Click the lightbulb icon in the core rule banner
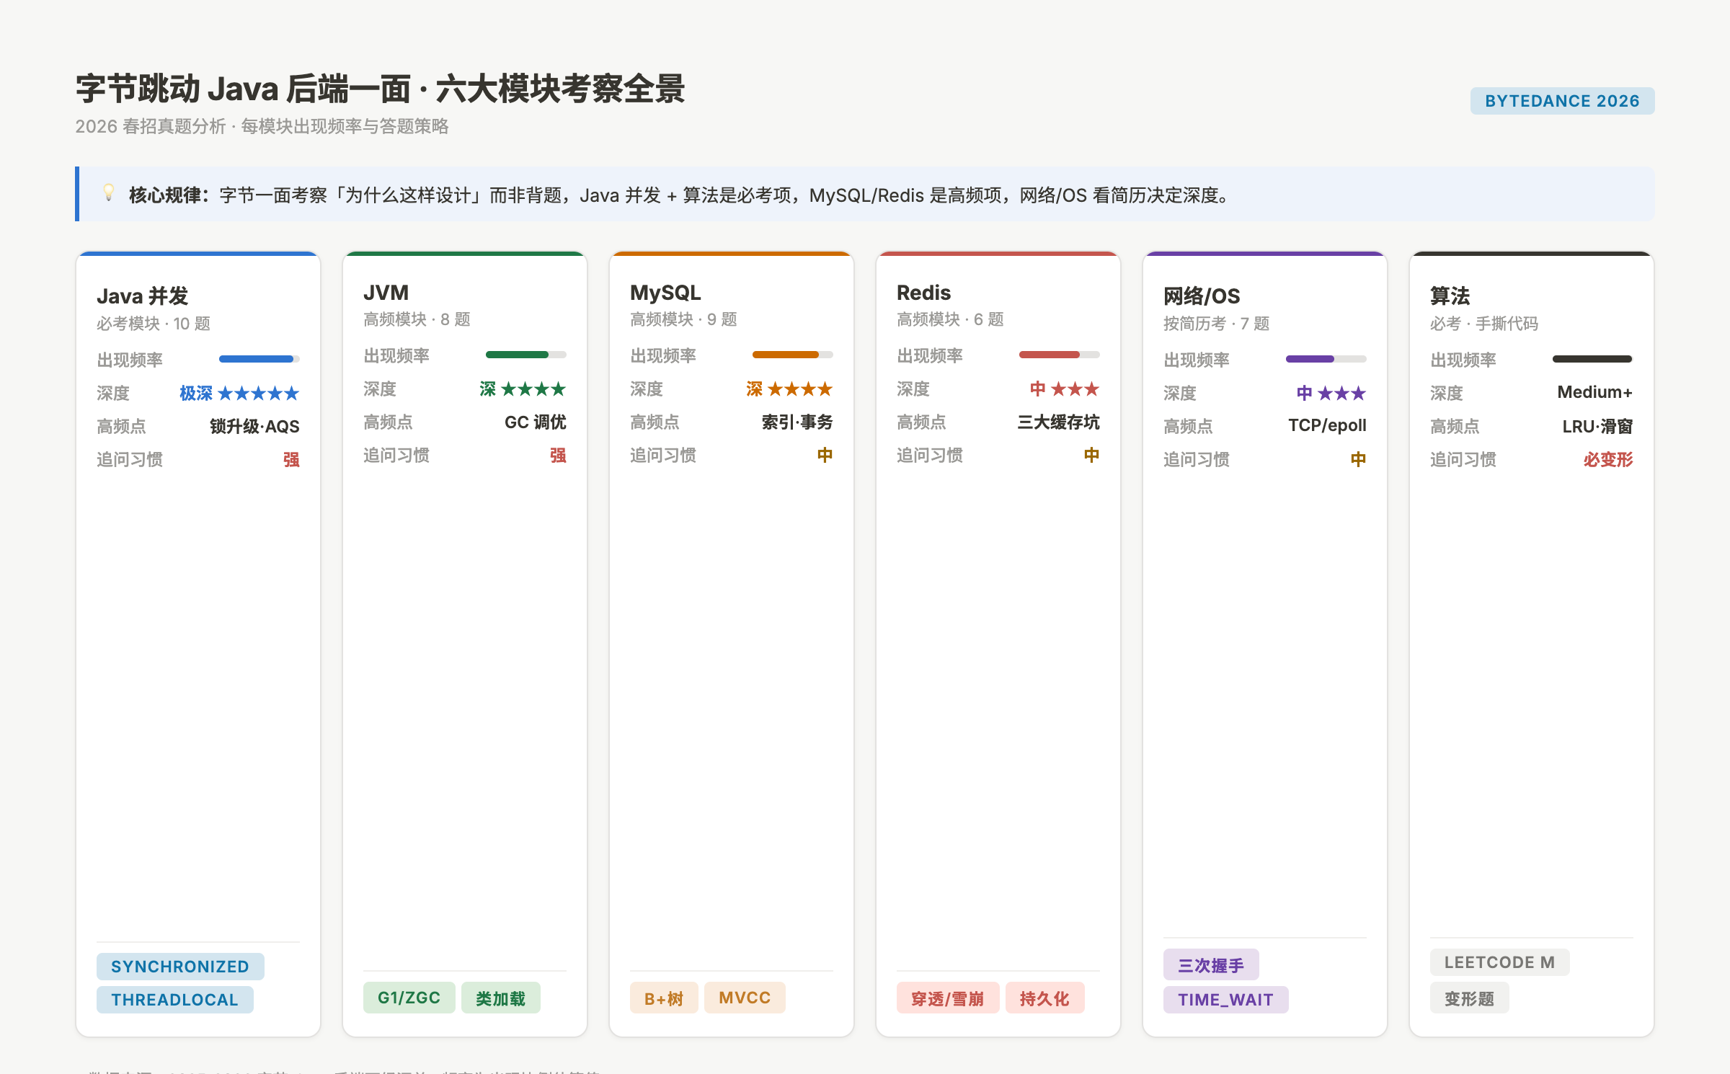Image resolution: width=1730 pixels, height=1074 pixels. pos(108,193)
